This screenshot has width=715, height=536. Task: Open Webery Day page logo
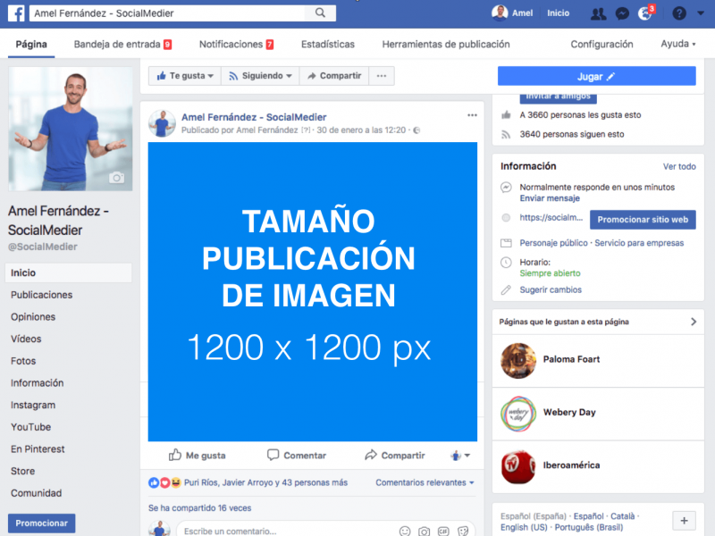(x=518, y=414)
